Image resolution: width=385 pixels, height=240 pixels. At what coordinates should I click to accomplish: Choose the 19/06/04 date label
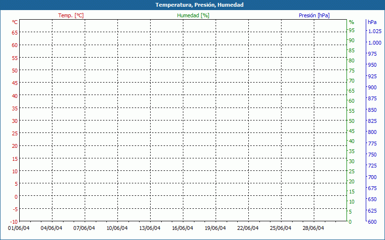(x=215, y=228)
